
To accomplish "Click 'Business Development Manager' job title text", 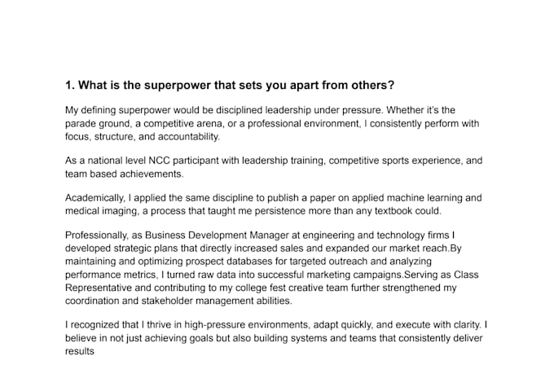I will tap(217, 235).
